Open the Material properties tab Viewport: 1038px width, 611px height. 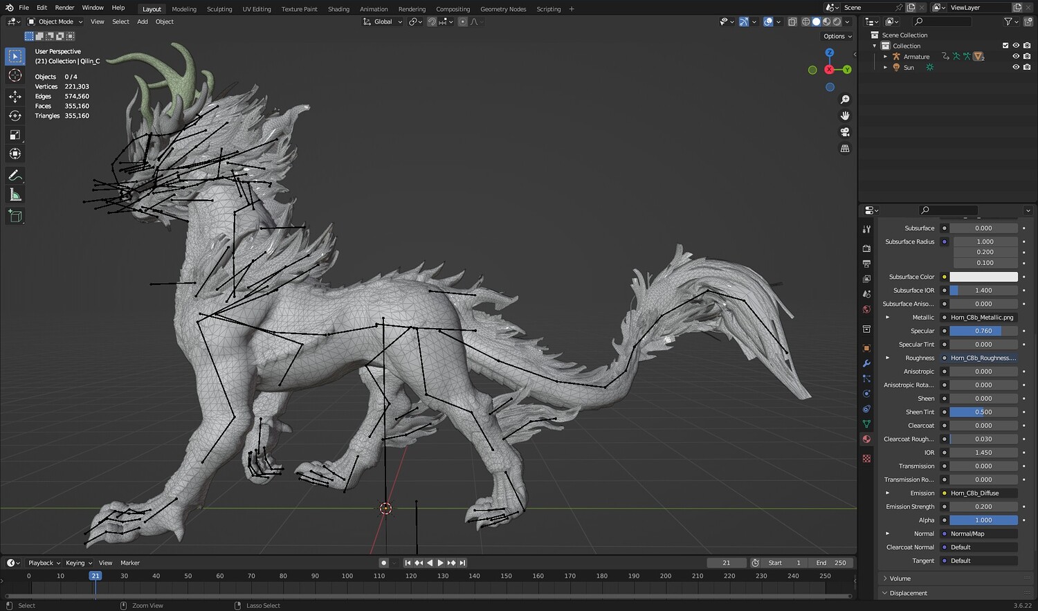pyautogui.click(x=866, y=439)
